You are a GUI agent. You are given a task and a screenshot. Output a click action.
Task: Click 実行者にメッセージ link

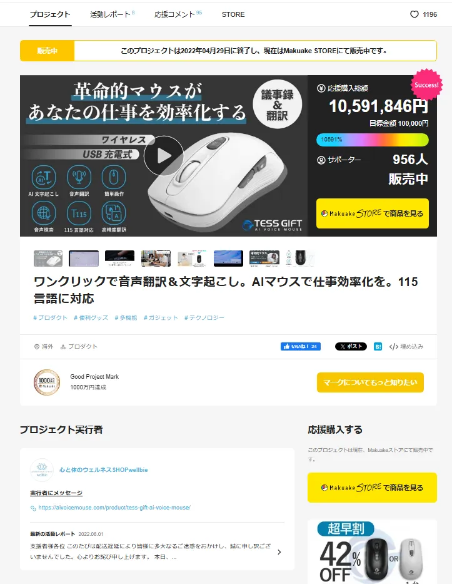[x=56, y=493]
